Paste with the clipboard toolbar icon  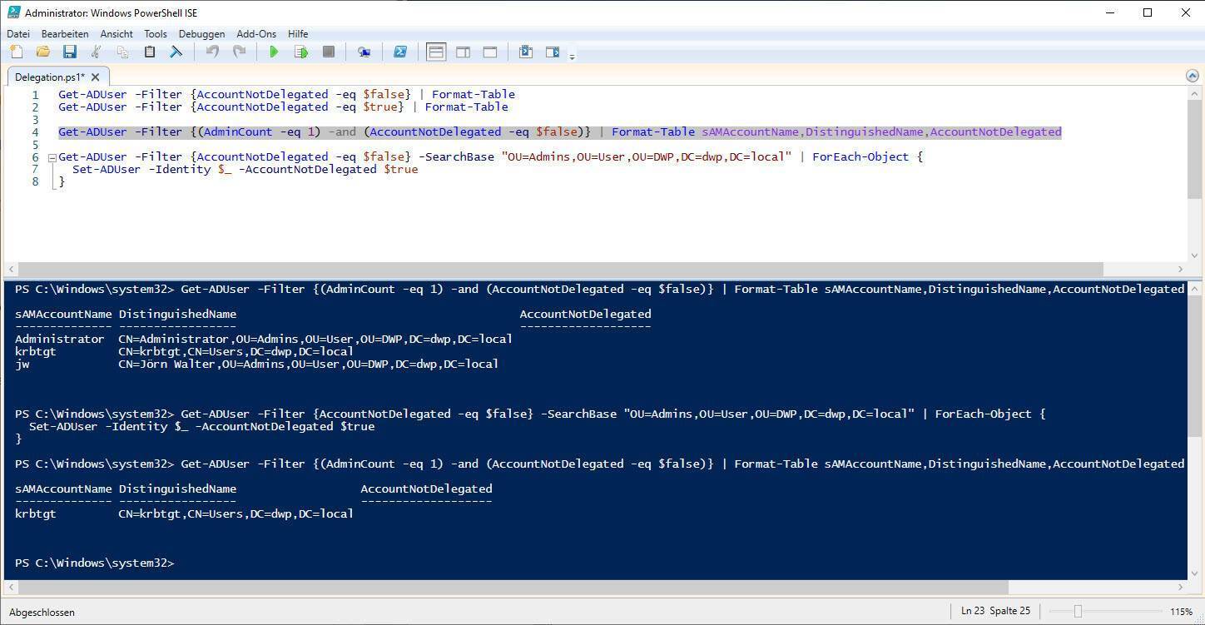(x=150, y=52)
